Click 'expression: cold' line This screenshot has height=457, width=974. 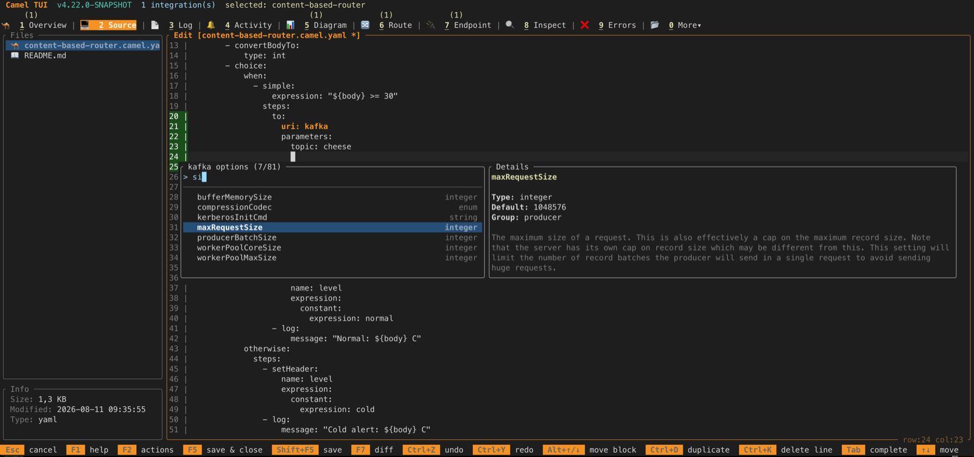337,410
